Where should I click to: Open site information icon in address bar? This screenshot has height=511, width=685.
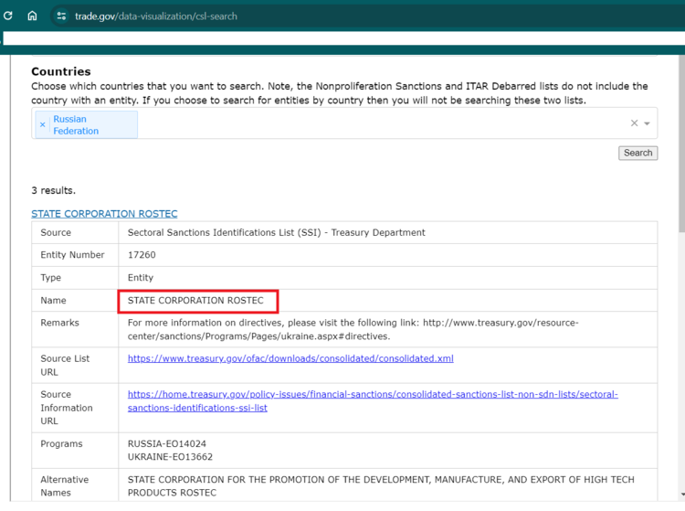pos(61,16)
